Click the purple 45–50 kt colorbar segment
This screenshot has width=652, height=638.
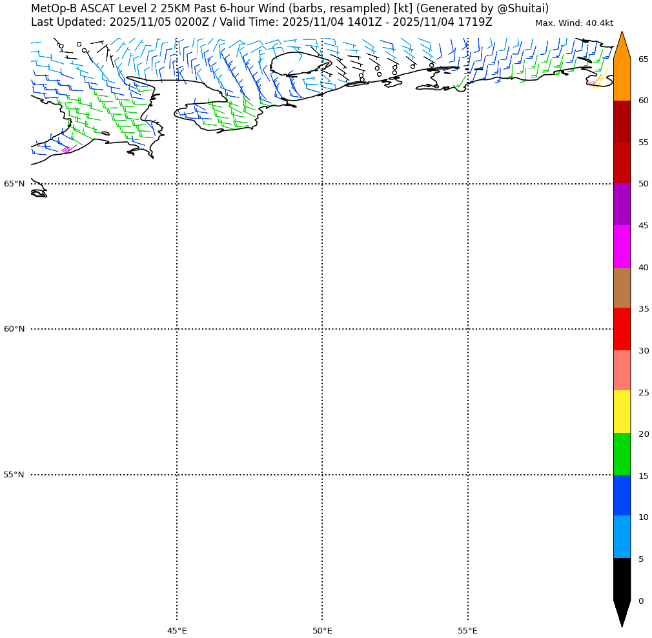622,204
